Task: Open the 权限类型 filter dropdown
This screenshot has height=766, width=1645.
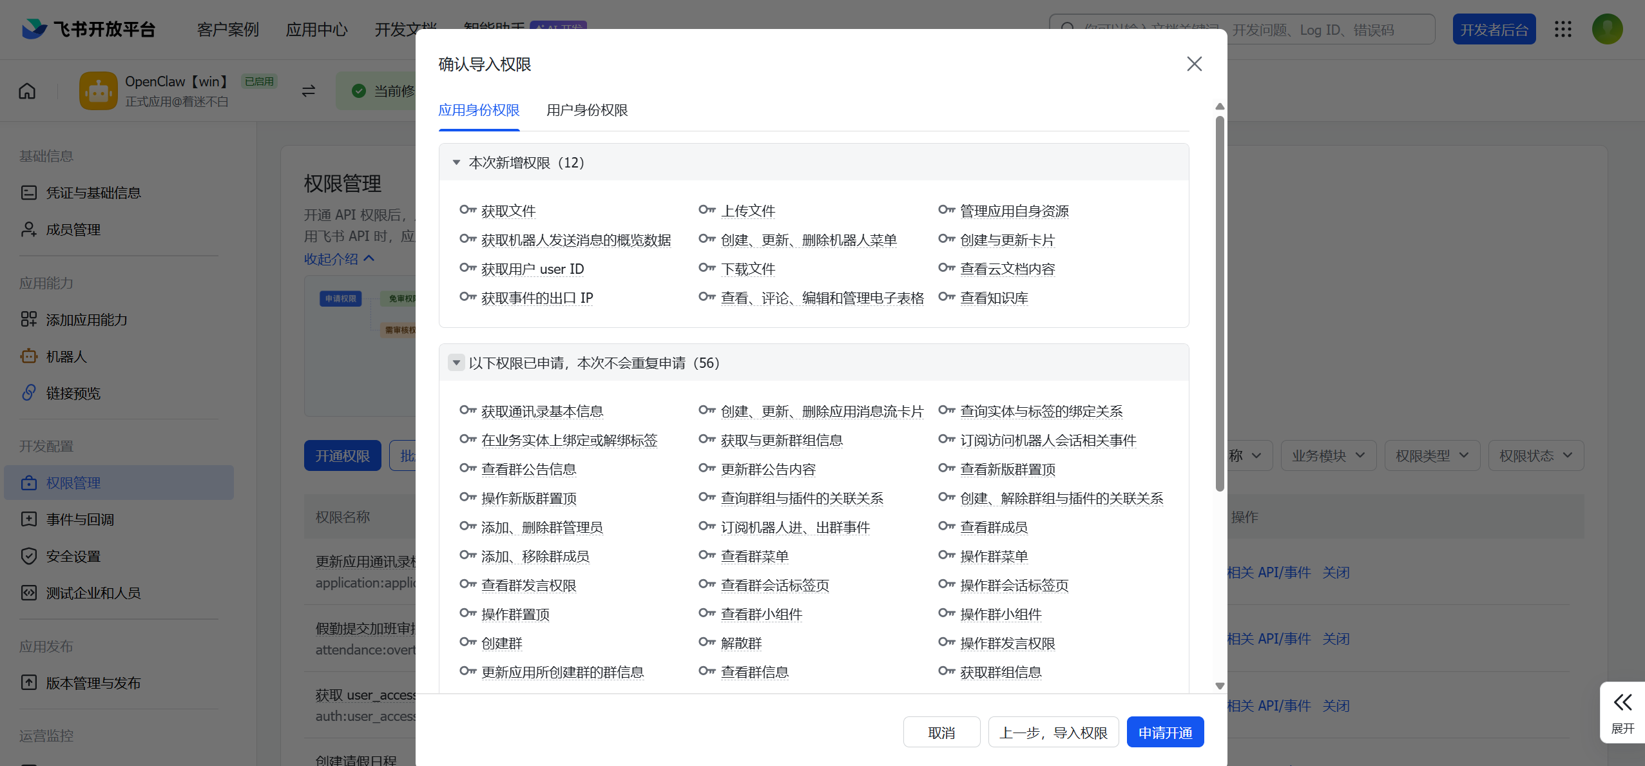Action: coord(1432,455)
